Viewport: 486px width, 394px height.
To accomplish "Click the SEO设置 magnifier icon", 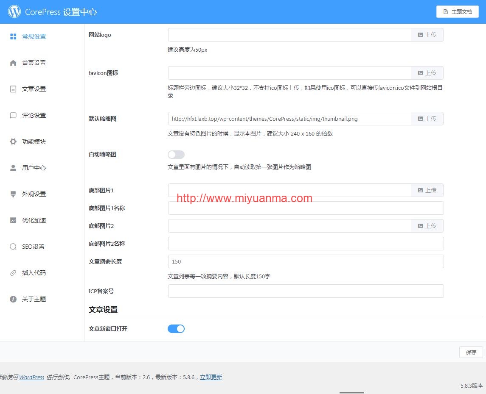I will (13, 247).
